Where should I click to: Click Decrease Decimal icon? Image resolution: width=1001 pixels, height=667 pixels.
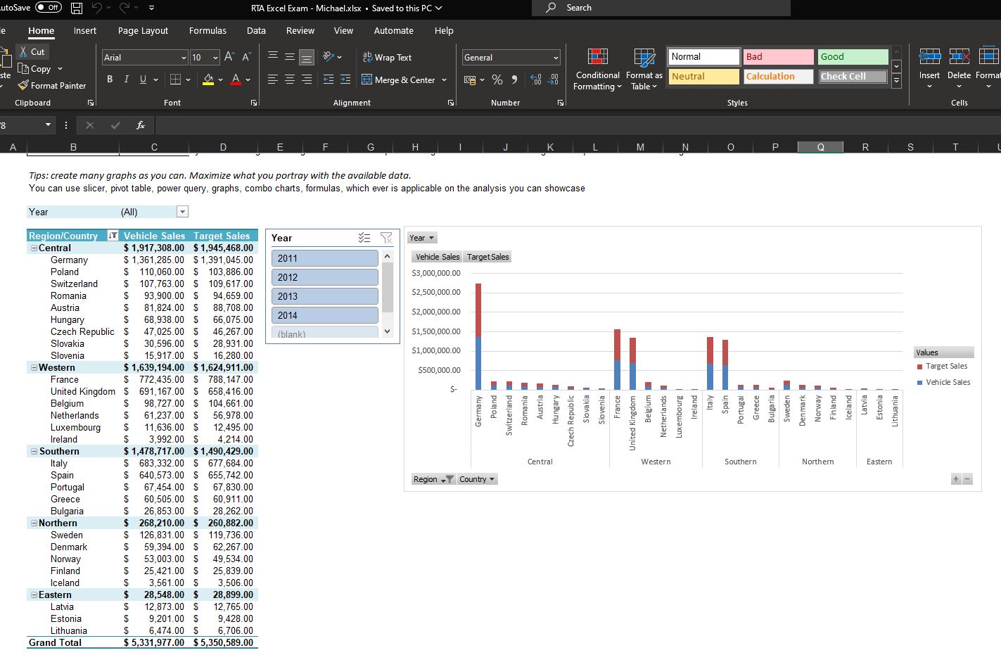click(553, 80)
